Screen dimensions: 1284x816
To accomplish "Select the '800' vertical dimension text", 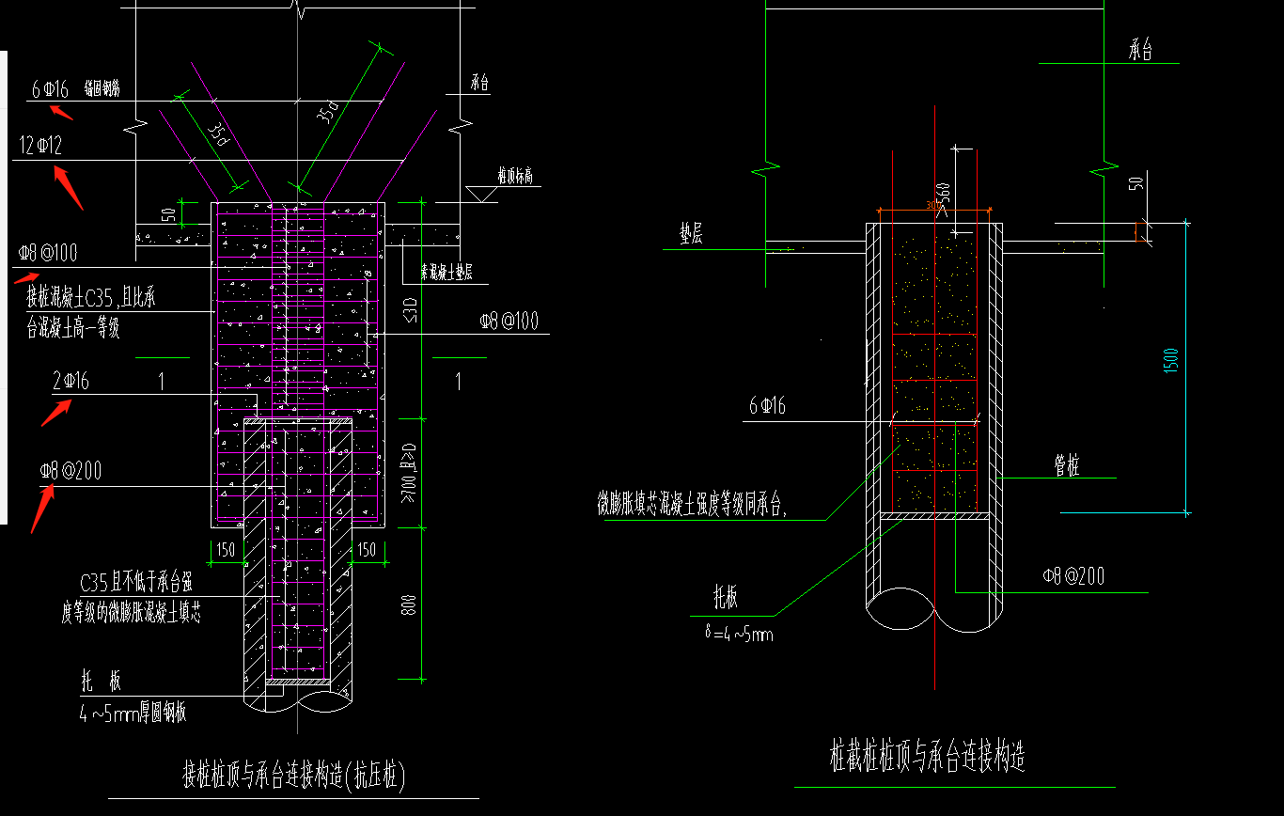I will tap(409, 604).
